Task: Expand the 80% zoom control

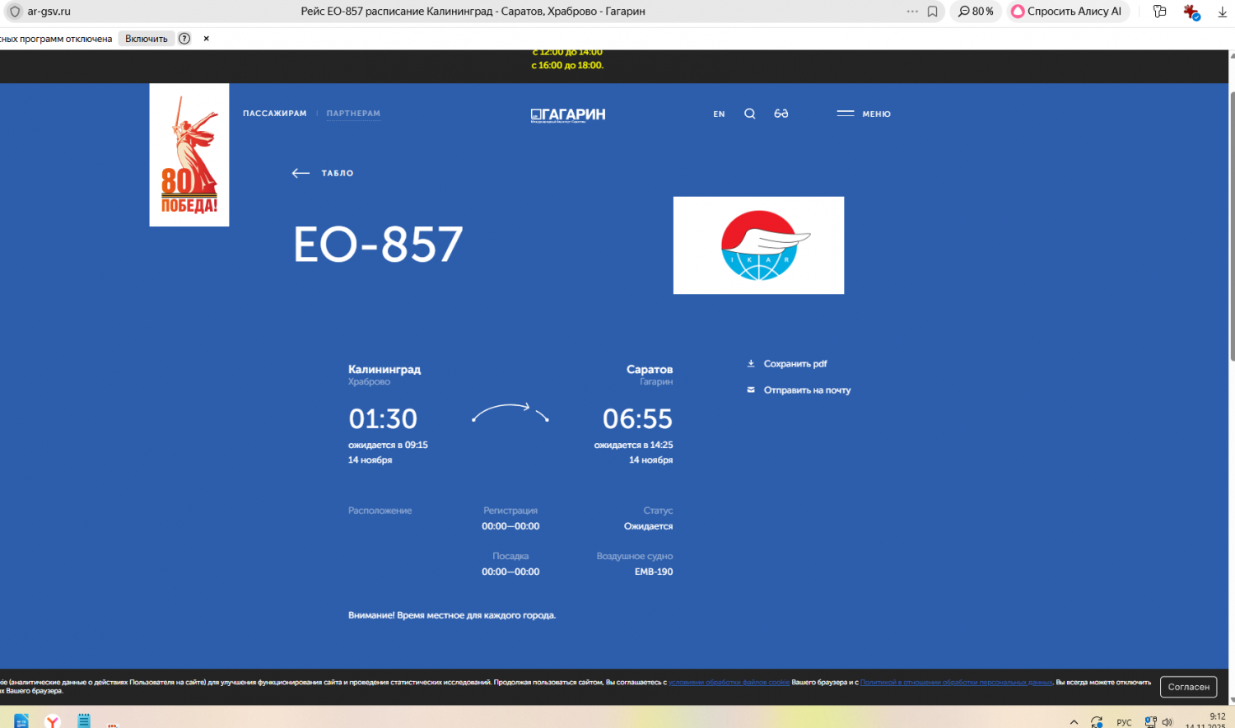Action: tap(976, 12)
